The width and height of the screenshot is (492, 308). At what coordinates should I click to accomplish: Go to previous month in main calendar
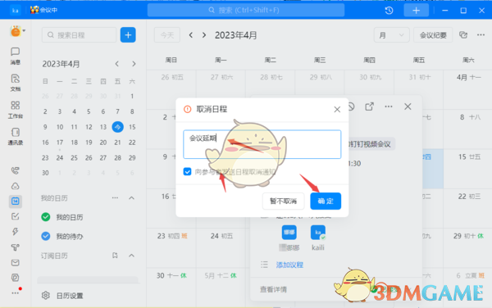tap(191, 34)
